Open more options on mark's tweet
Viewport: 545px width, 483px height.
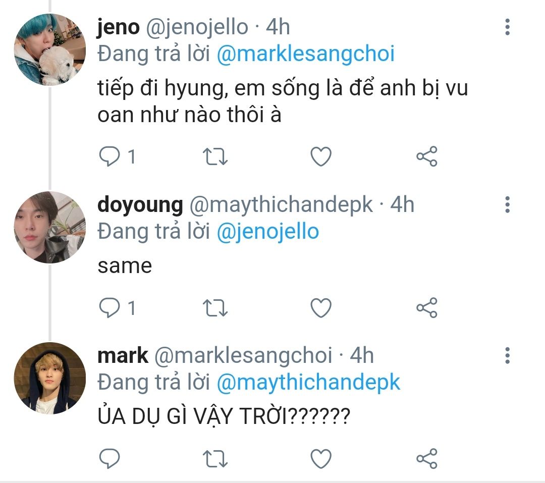508,355
